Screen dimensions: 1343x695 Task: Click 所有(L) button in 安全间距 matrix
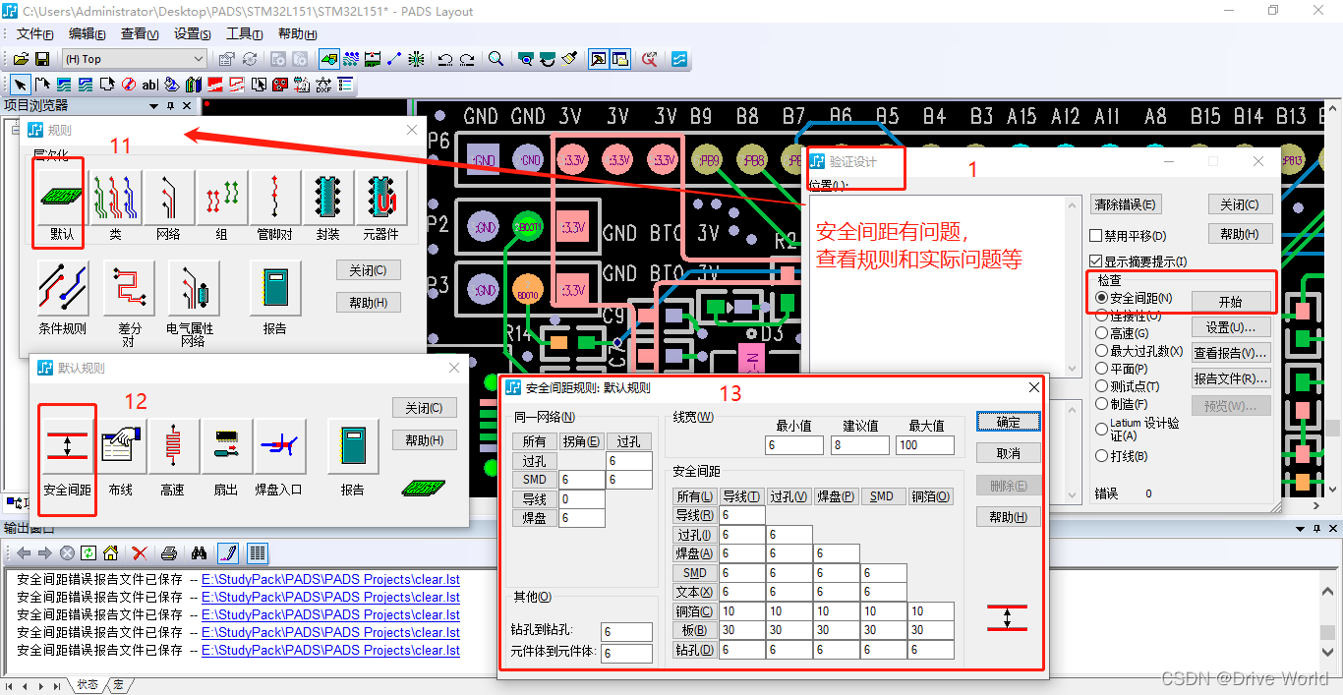tap(695, 496)
